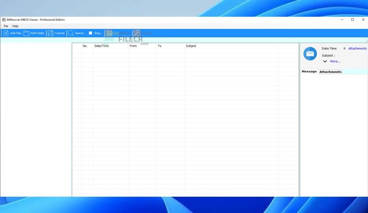
Task: Click the Stop... label text
Action: [98, 33]
